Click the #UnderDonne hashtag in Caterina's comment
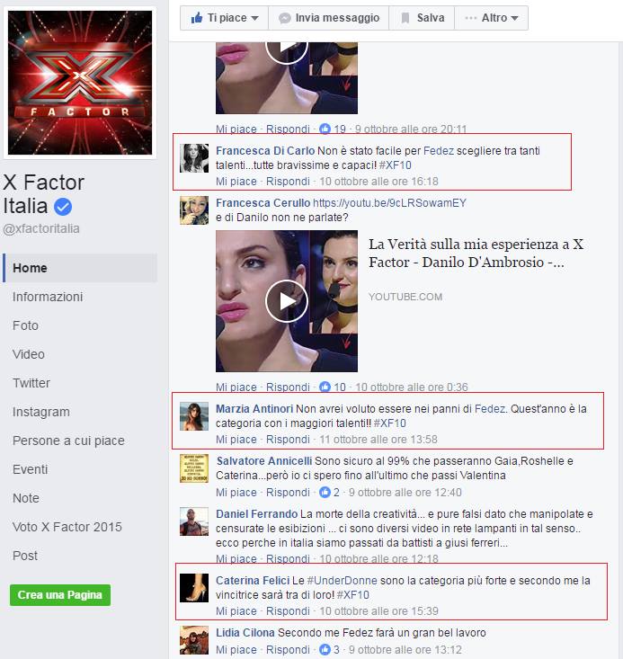The width and height of the screenshot is (623, 659). coord(342,581)
